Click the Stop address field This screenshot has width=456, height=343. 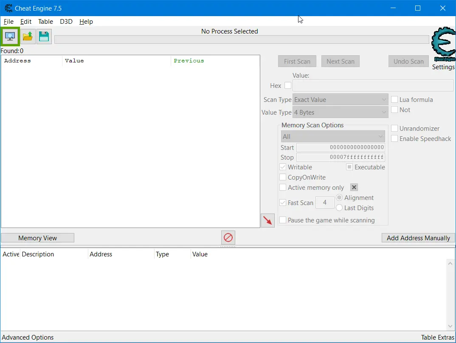click(341, 157)
